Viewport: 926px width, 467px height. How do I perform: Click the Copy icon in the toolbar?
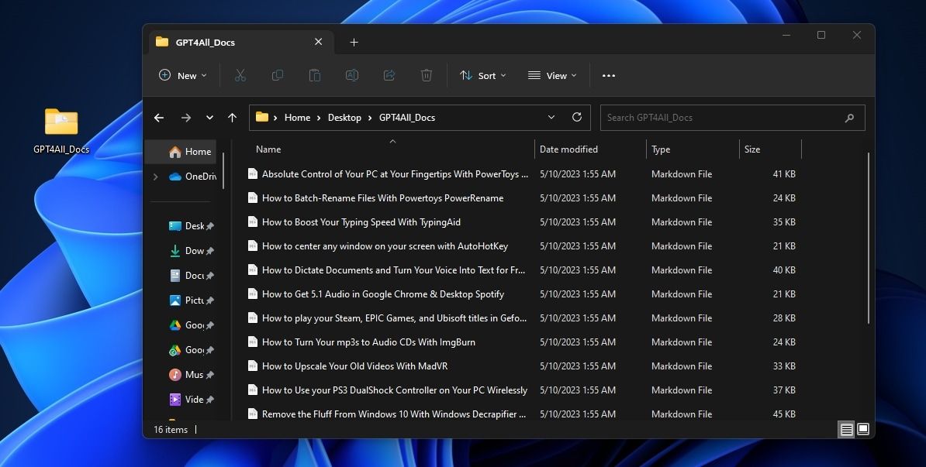pyautogui.click(x=278, y=75)
